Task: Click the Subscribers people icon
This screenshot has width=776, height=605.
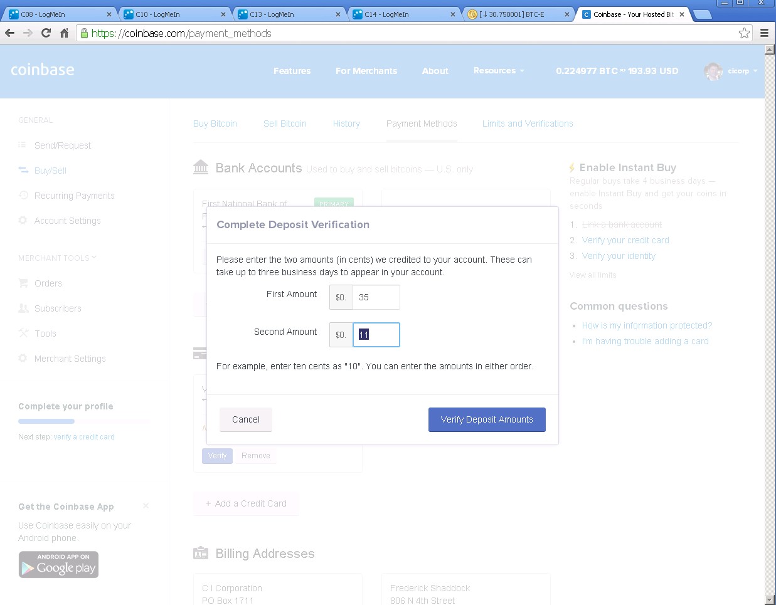Action: [x=23, y=308]
